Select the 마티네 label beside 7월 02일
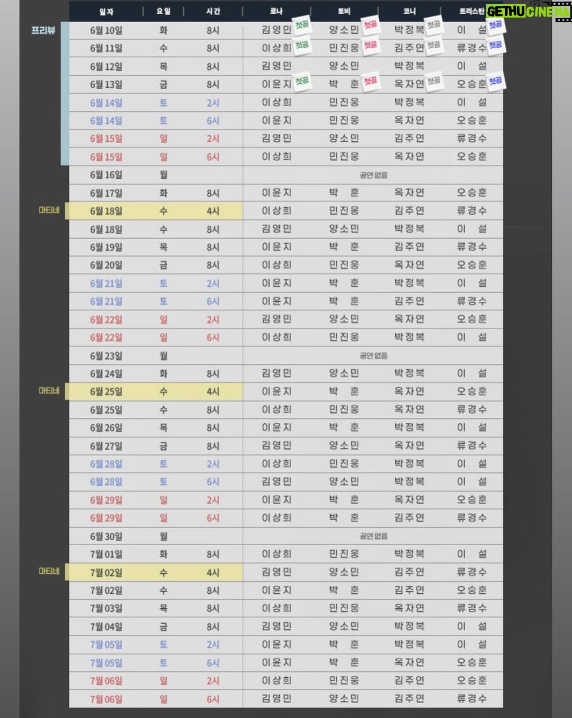The height and width of the screenshot is (718, 572). tap(49, 572)
